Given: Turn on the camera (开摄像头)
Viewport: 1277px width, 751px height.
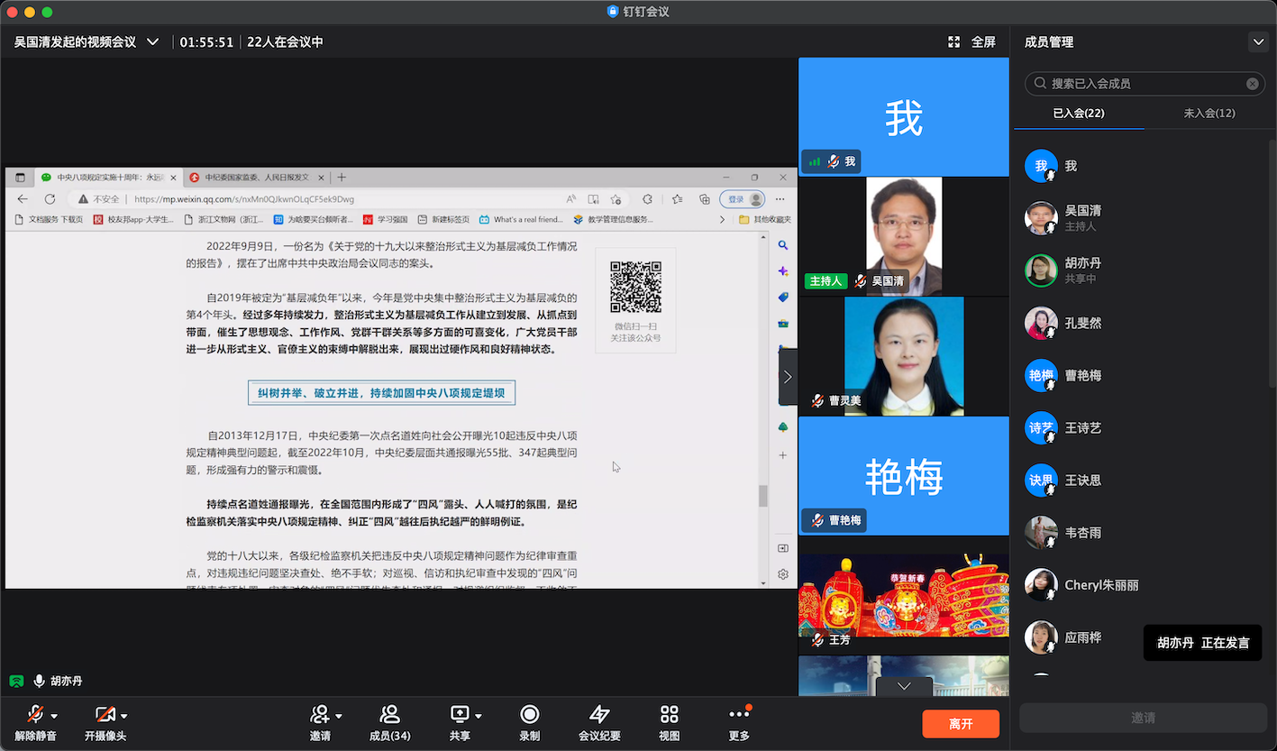Looking at the screenshot, I should pos(105,715).
